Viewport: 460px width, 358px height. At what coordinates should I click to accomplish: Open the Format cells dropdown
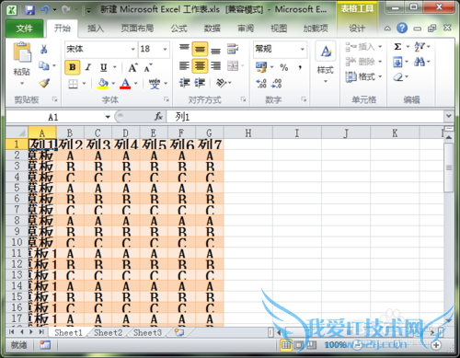[x=380, y=76]
